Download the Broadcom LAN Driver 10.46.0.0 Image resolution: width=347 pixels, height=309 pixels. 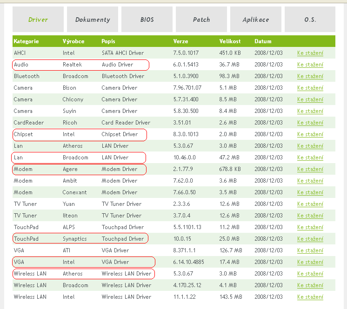tap(310, 158)
